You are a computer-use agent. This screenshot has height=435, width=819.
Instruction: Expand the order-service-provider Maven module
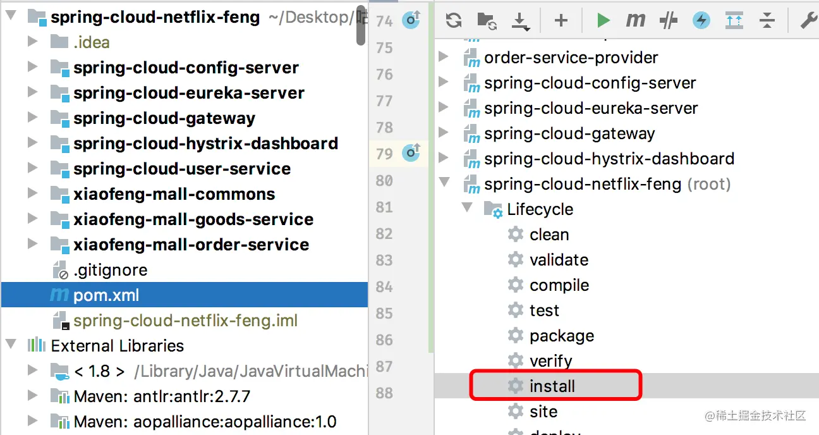pos(444,58)
